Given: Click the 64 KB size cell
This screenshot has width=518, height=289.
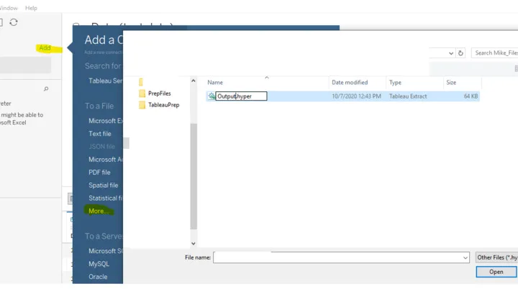Looking at the screenshot, I should pos(471,96).
